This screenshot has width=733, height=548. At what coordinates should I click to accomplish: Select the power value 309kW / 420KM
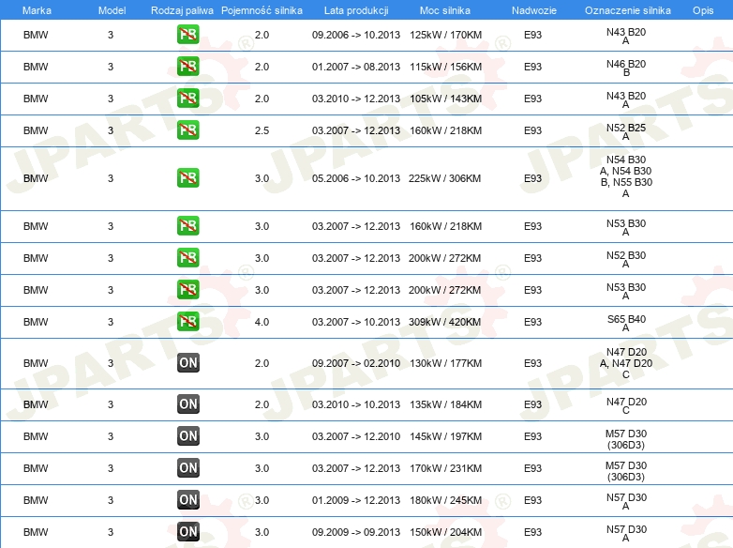[x=444, y=322]
